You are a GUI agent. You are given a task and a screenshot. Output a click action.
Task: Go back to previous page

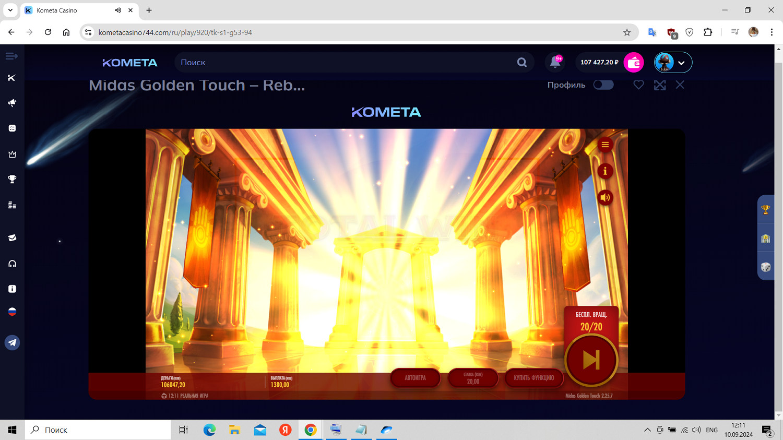pyautogui.click(x=11, y=32)
